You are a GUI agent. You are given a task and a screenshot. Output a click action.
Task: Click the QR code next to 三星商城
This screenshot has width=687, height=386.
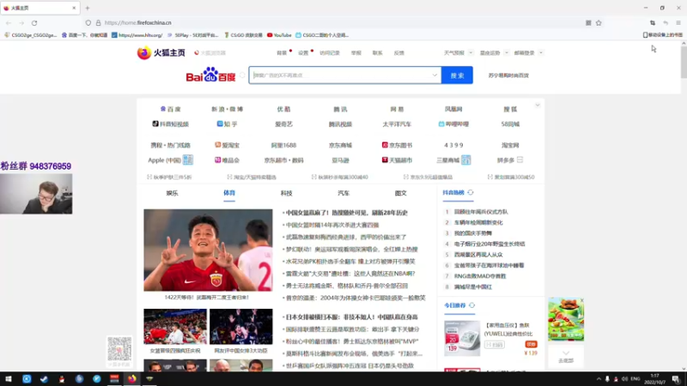click(465, 160)
